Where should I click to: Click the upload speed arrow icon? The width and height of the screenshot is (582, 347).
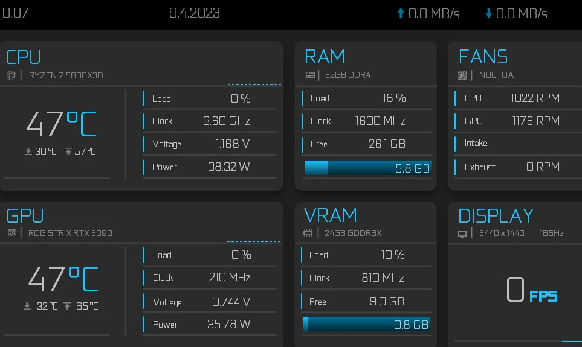(400, 13)
